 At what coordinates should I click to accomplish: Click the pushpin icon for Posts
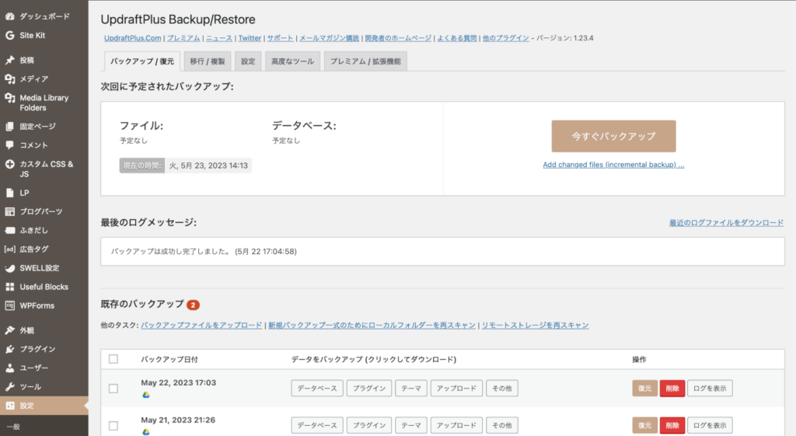click(9, 60)
